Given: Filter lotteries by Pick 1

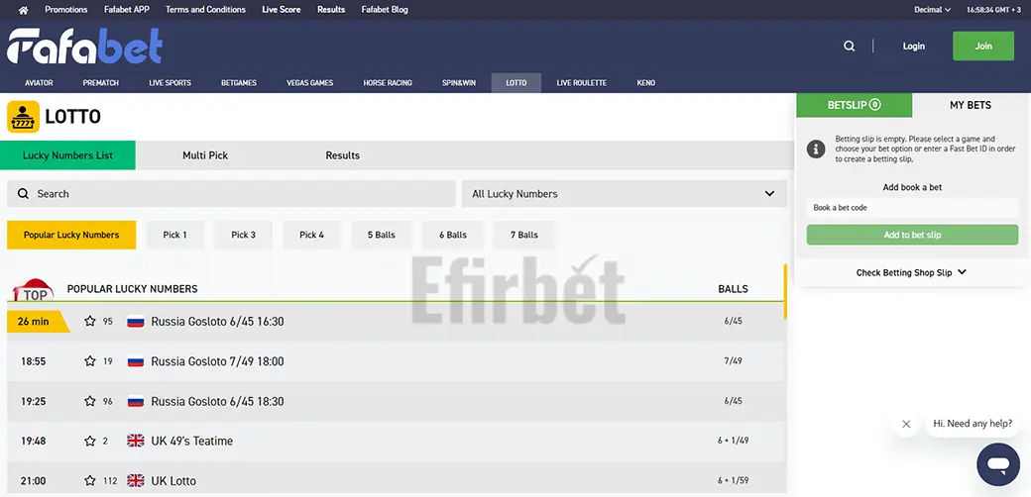Looking at the screenshot, I should point(174,235).
